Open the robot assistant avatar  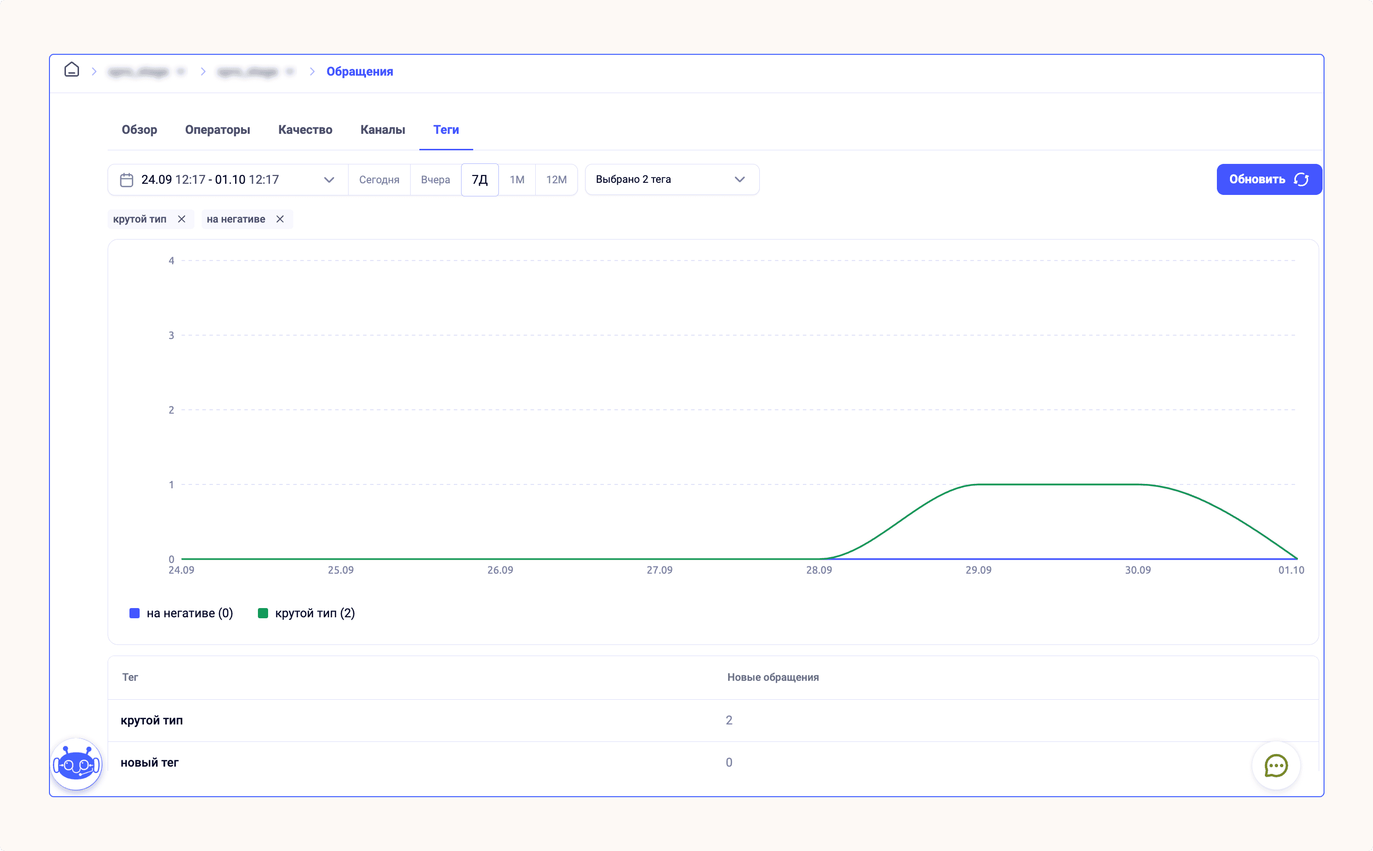(77, 764)
